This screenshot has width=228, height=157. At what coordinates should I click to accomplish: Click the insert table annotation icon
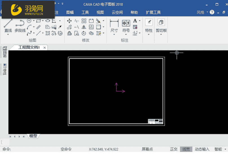tap(135, 27)
